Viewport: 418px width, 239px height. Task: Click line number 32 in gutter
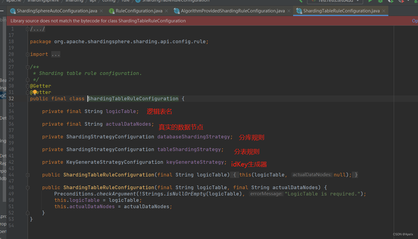[11, 99]
